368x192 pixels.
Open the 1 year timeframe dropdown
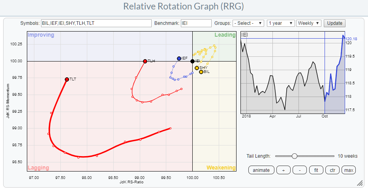point(280,23)
